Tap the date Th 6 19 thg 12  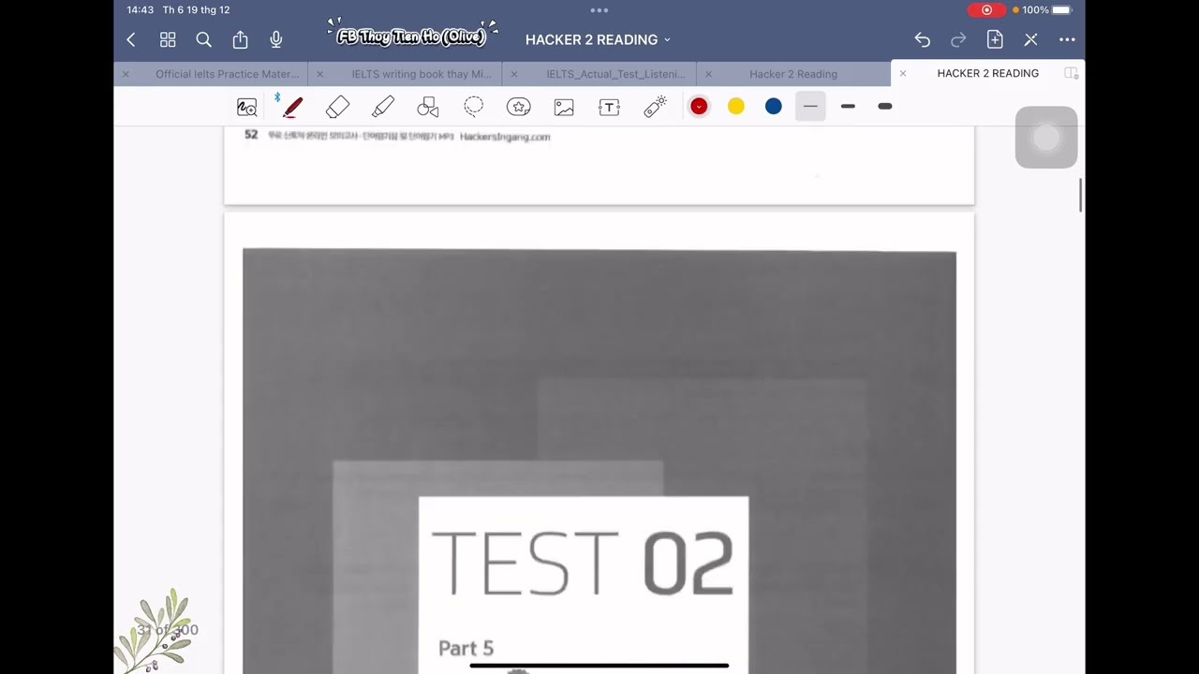click(x=196, y=10)
